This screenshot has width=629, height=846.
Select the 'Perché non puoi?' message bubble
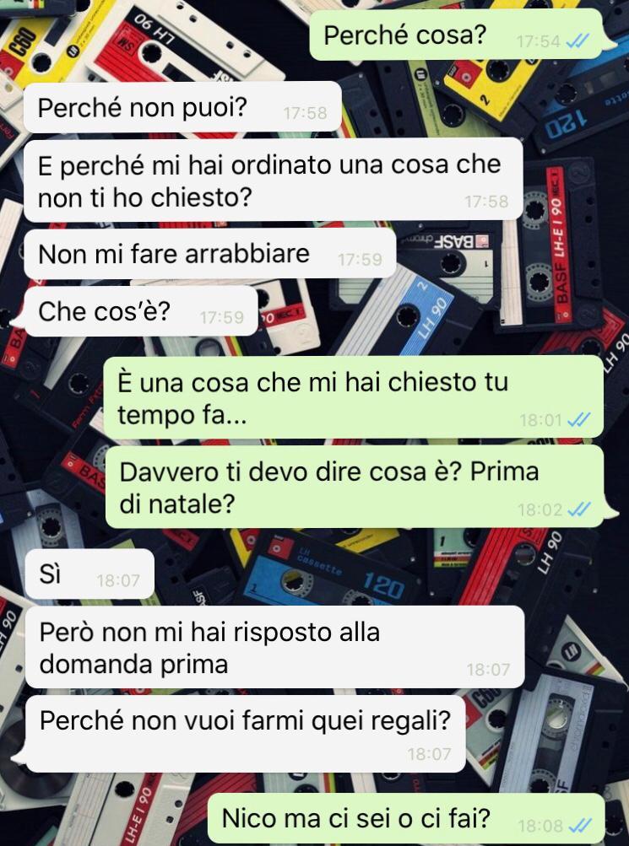click(x=182, y=107)
